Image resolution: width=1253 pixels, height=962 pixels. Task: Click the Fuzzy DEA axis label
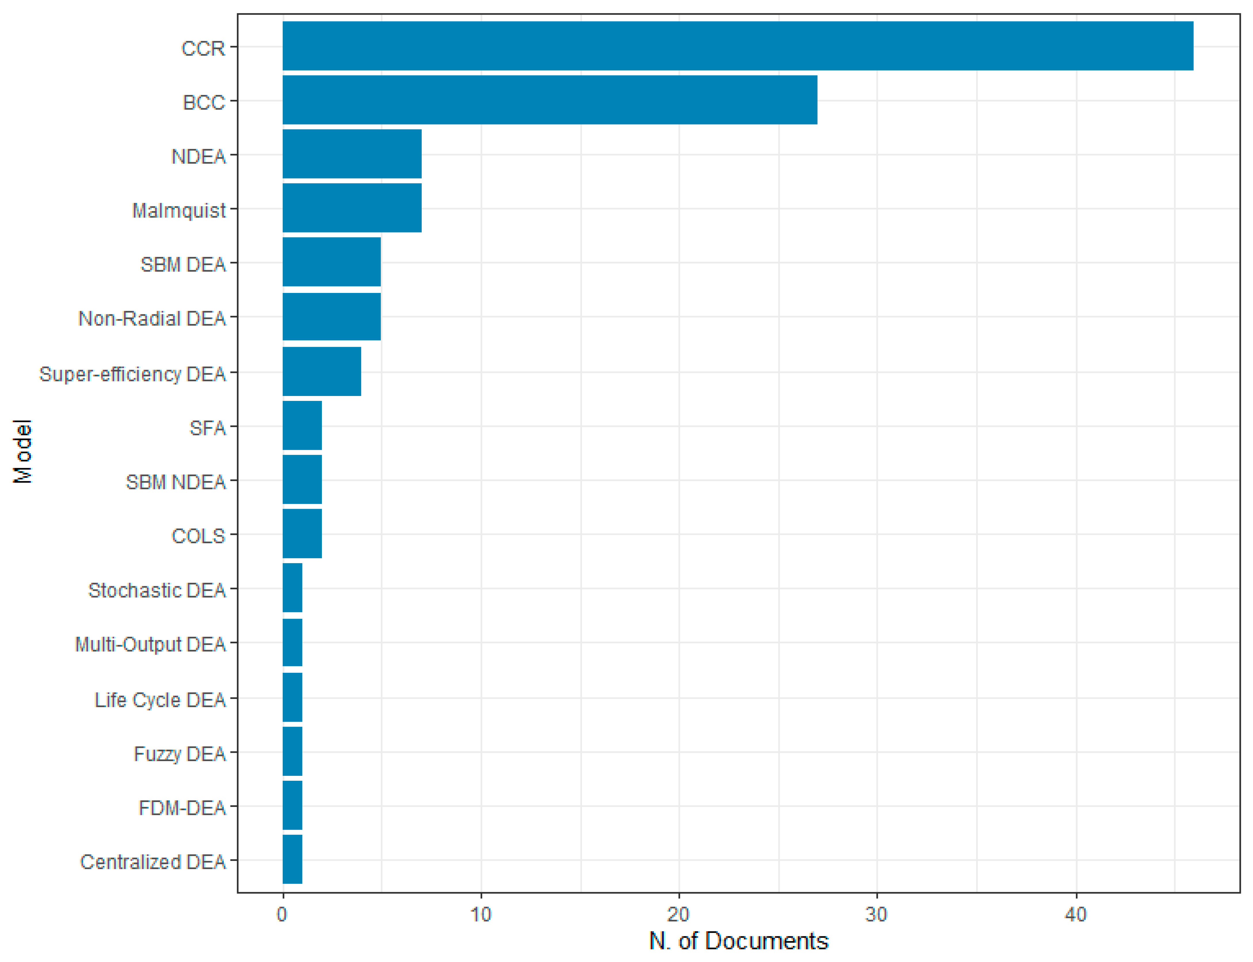[x=180, y=754]
